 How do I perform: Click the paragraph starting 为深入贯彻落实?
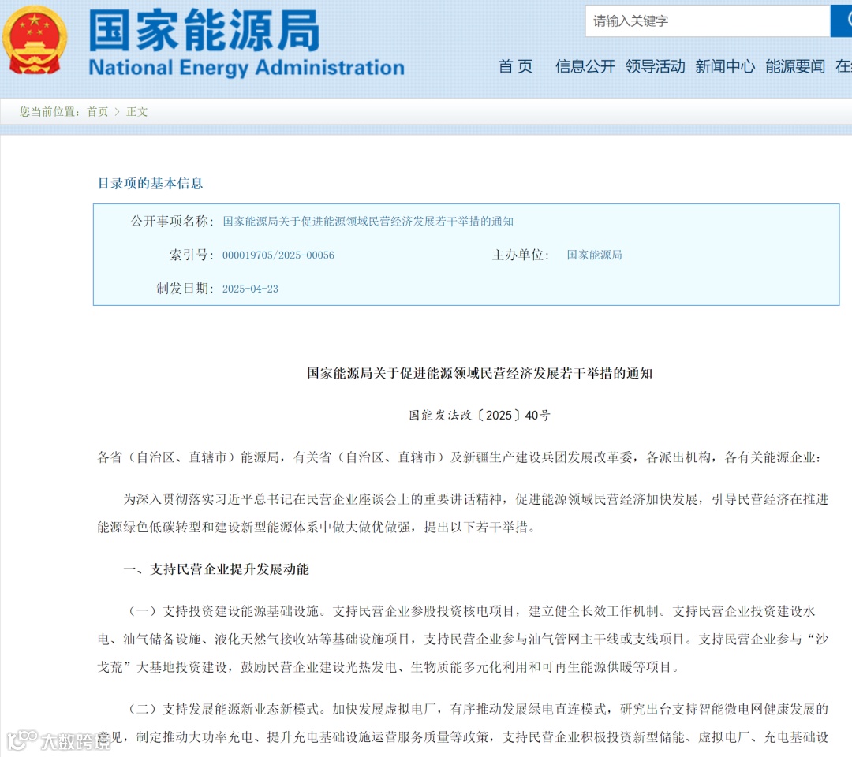(x=463, y=513)
